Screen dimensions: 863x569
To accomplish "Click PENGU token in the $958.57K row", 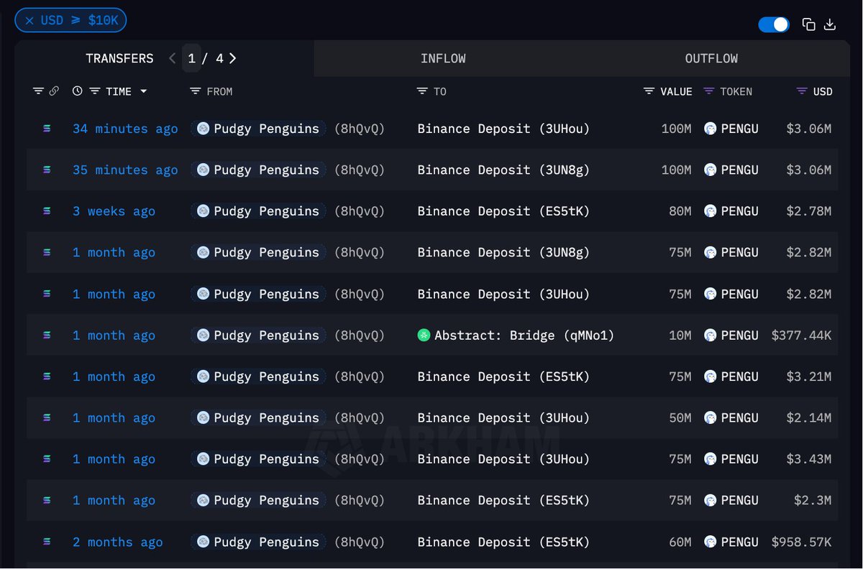I will (731, 542).
